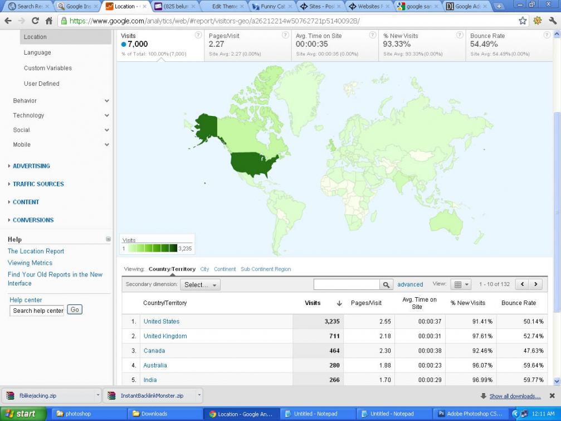561x421 pixels.
Task: Go back with the browser back arrow
Action: [8, 21]
